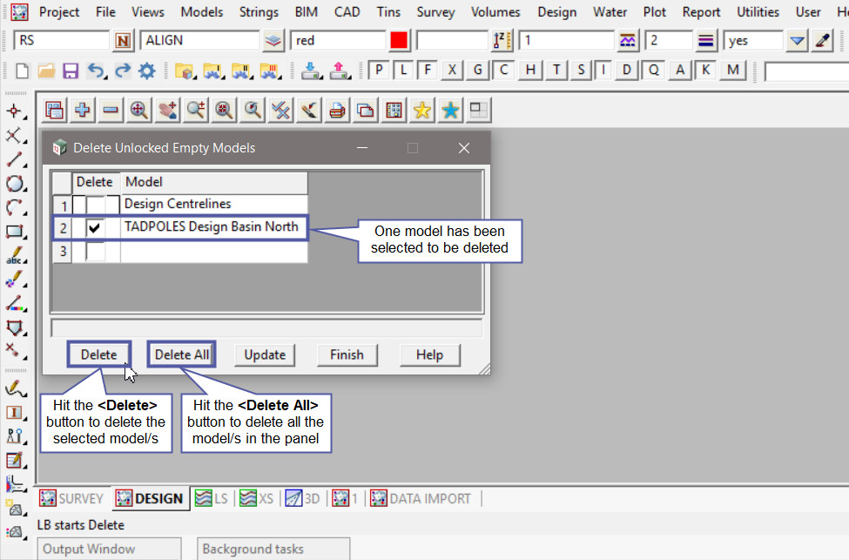The width and height of the screenshot is (849, 560).
Task: Click the undo arrow icon
Action: [96, 71]
